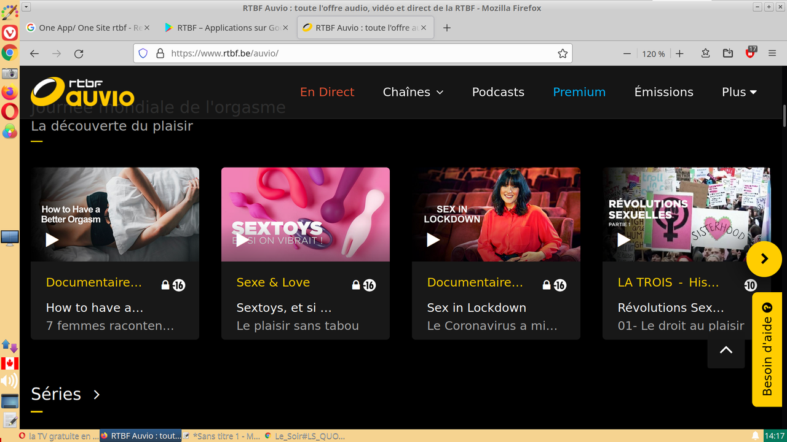Open the En Direct page
This screenshot has height=442, width=787.
[327, 92]
